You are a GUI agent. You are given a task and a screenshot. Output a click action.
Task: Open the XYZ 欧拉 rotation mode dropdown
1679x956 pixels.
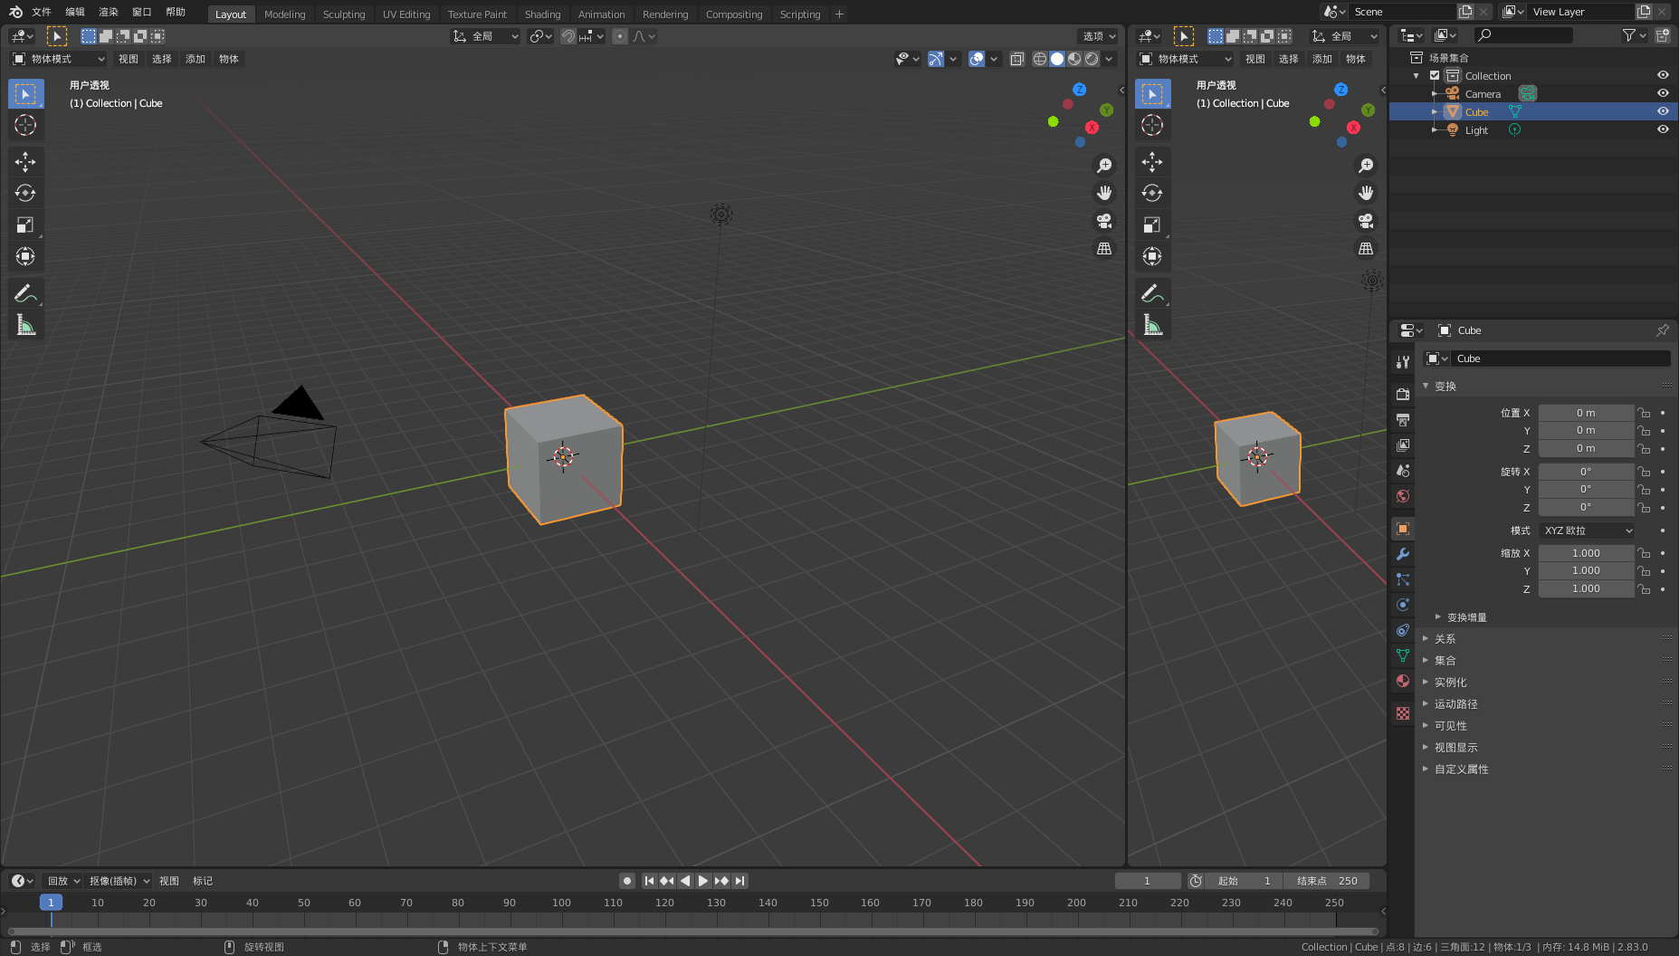[1586, 531]
